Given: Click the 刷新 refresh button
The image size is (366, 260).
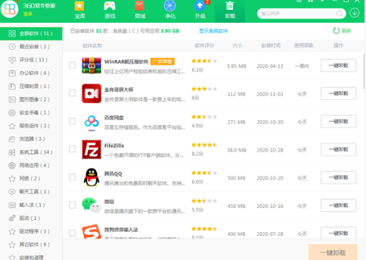Looking at the screenshot, I should tap(342, 31).
